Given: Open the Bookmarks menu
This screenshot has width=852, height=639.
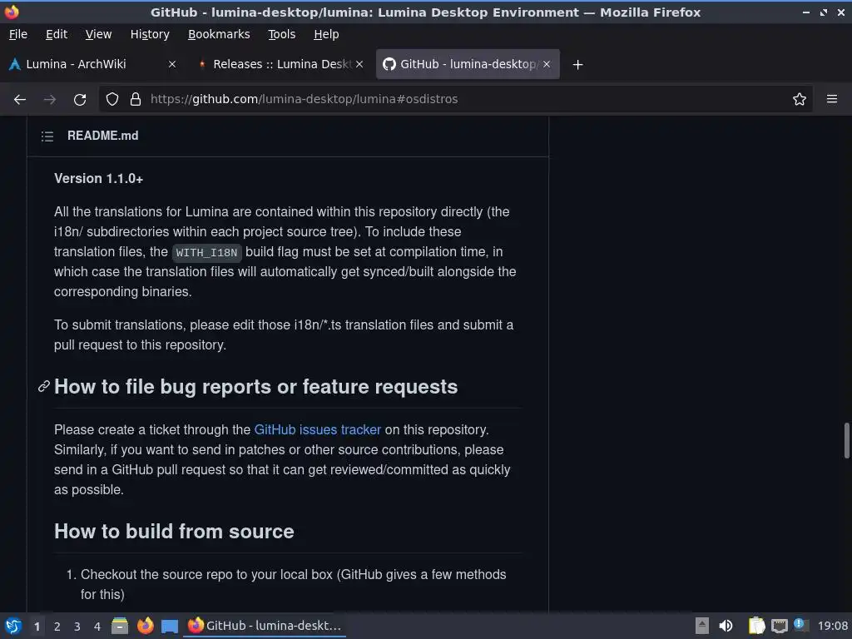Looking at the screenshot, I should [x=219, y=34].
